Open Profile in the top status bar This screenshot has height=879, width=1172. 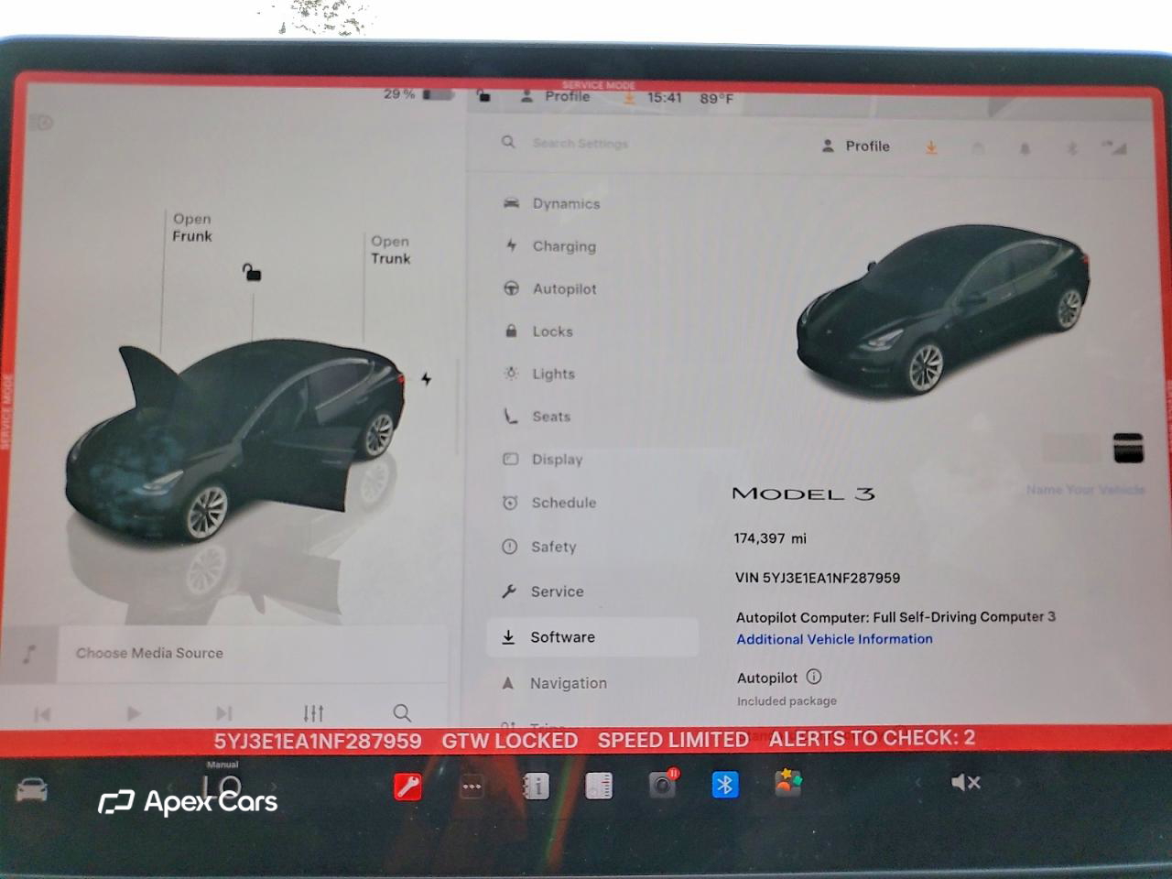pyautogui.click(x=556, y=96)
